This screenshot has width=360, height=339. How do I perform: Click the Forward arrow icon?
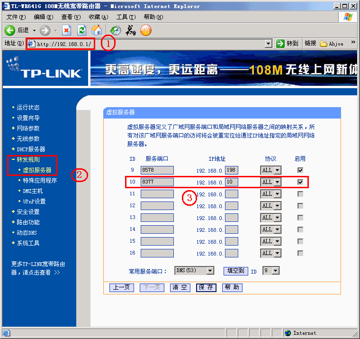point(45,30)
